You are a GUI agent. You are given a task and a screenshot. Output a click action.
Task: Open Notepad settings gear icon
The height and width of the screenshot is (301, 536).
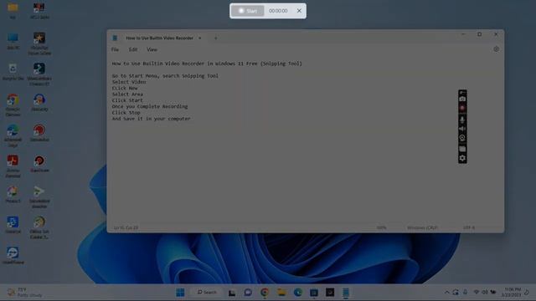tap(496, 49)
